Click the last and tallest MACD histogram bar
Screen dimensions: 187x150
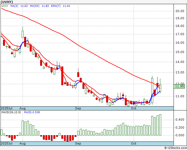[x=160, y=125]
